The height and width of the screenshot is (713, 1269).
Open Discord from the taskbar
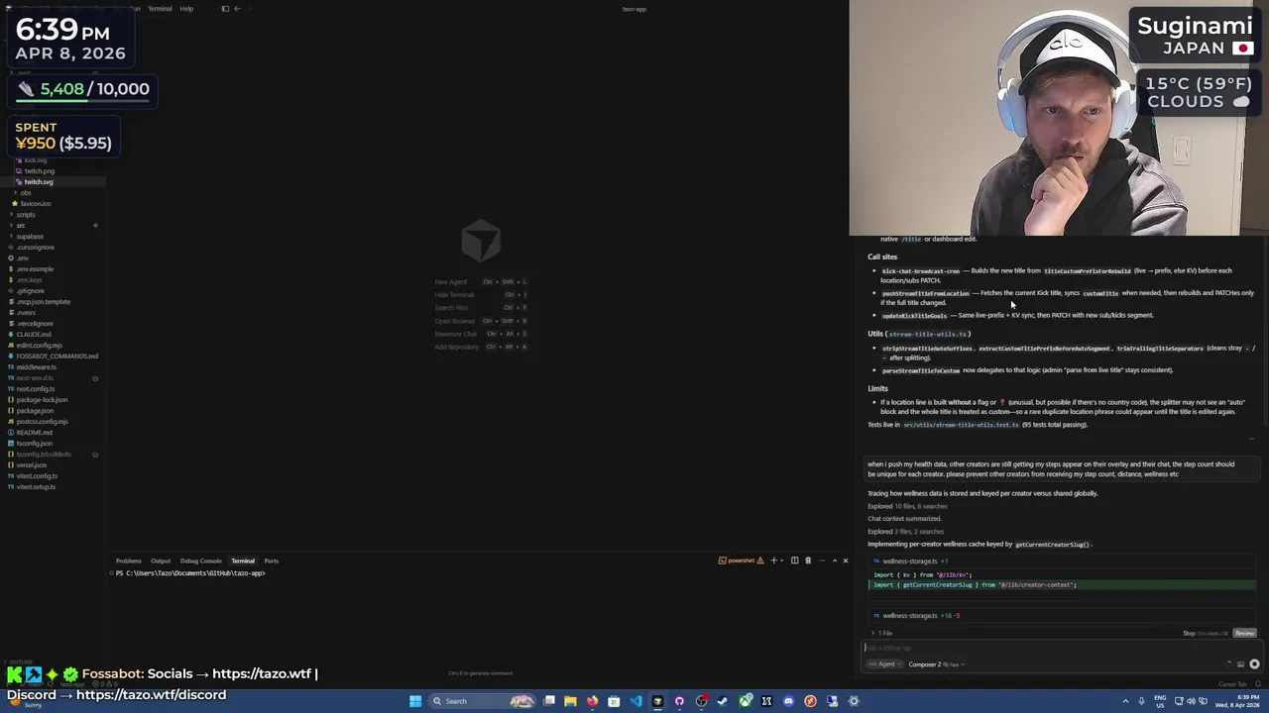pos(788,701)
